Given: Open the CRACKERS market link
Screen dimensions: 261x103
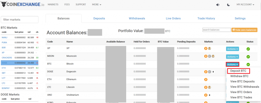Looking at the screenshot, I should pos(7,58).
